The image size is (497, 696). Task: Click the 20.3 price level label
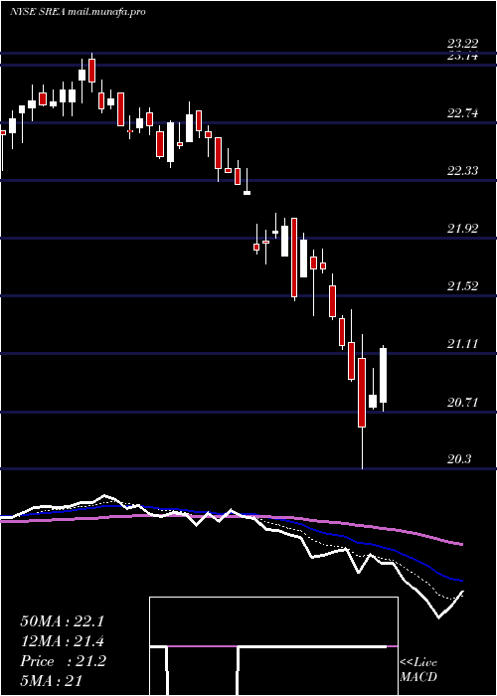click(x=459, y=459)
